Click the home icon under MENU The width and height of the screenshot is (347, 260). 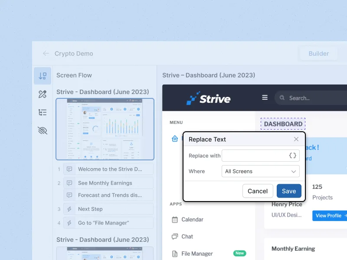[x=175, y=139]
